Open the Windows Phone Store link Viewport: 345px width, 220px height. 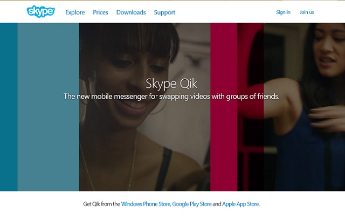pos(146,204)
